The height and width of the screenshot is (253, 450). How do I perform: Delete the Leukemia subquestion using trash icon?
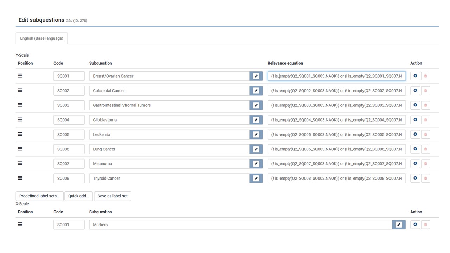(x=425, y=135)
